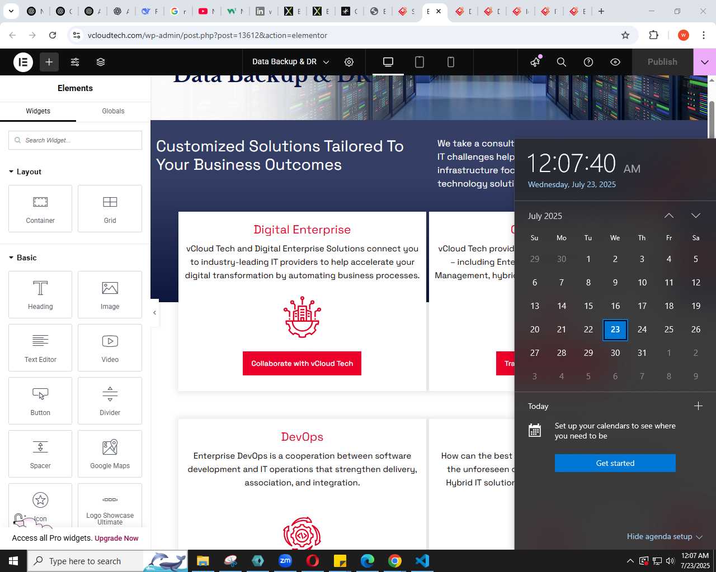The width and height of the screenshot is (716, 572).
Task: Select the Spacer widget
Action: pos(40,454)
